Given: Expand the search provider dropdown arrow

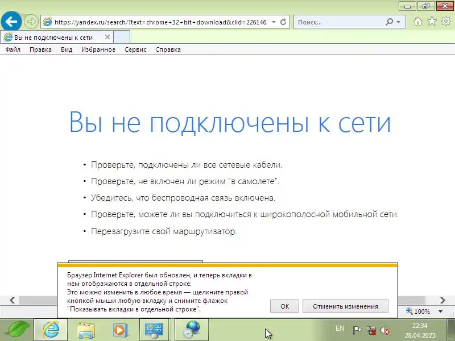Looking at the screenshot, I should click(399, 22).
